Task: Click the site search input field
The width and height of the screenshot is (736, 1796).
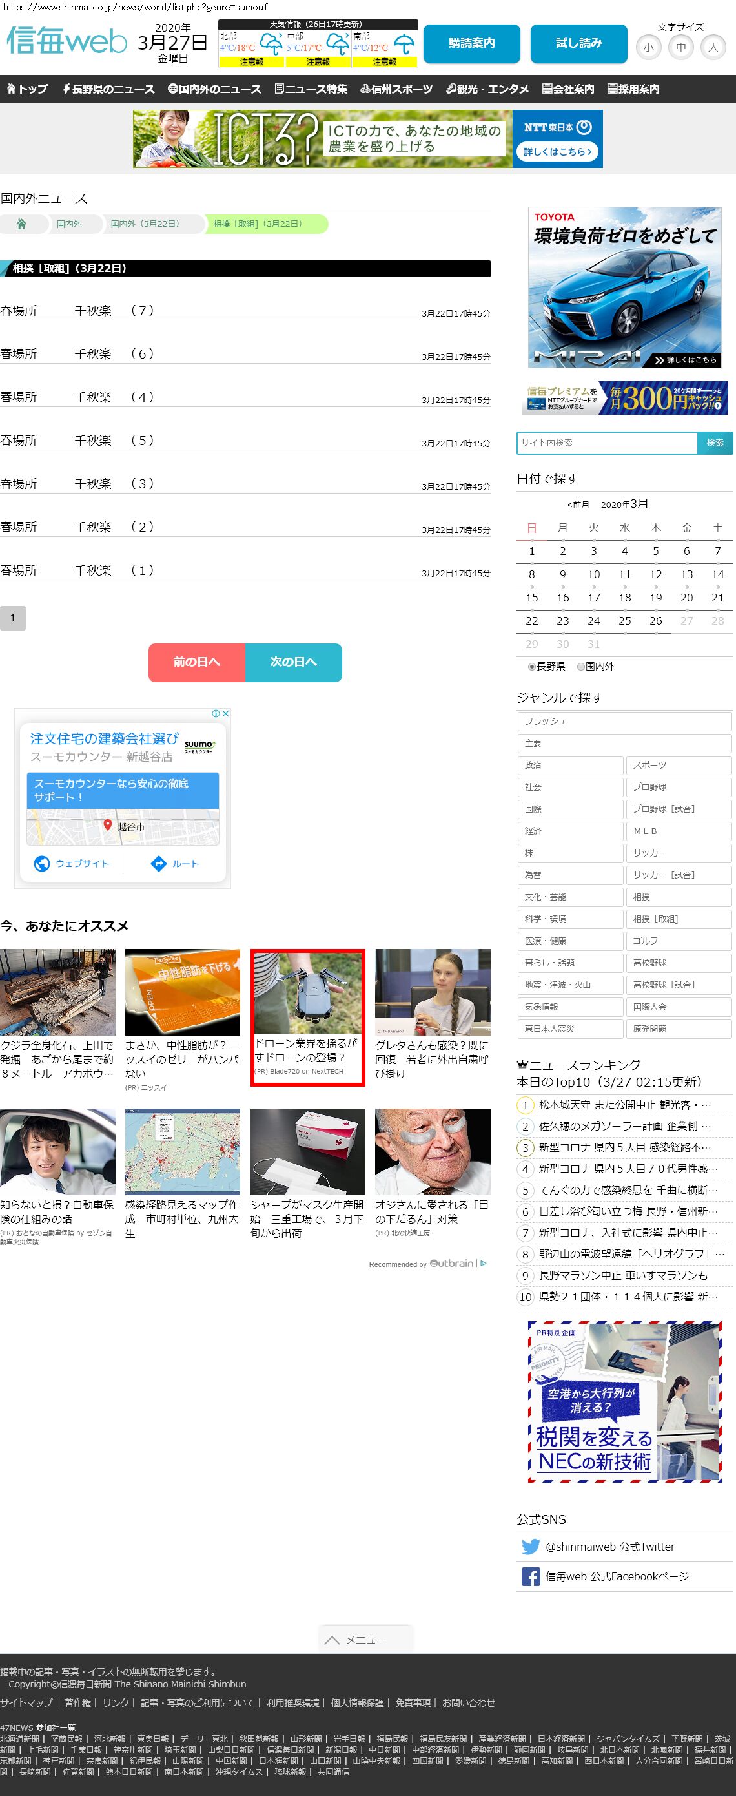Action: point(606,443)
